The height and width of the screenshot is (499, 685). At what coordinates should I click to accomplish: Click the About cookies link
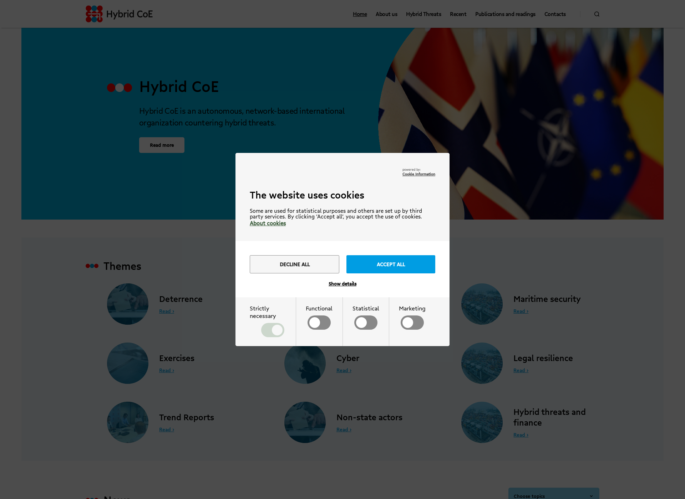click(268, 223)
